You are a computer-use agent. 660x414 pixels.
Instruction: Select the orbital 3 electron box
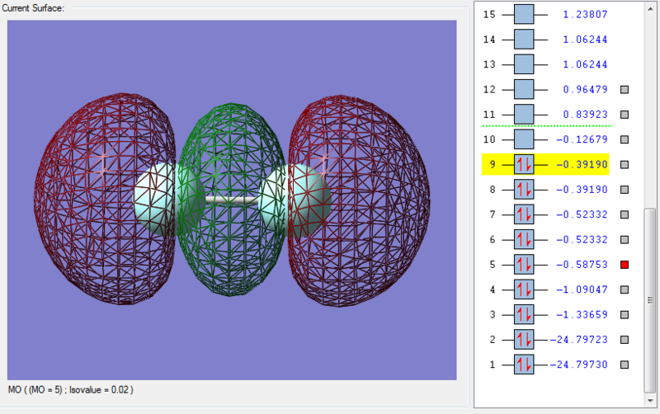coord(524,315)
